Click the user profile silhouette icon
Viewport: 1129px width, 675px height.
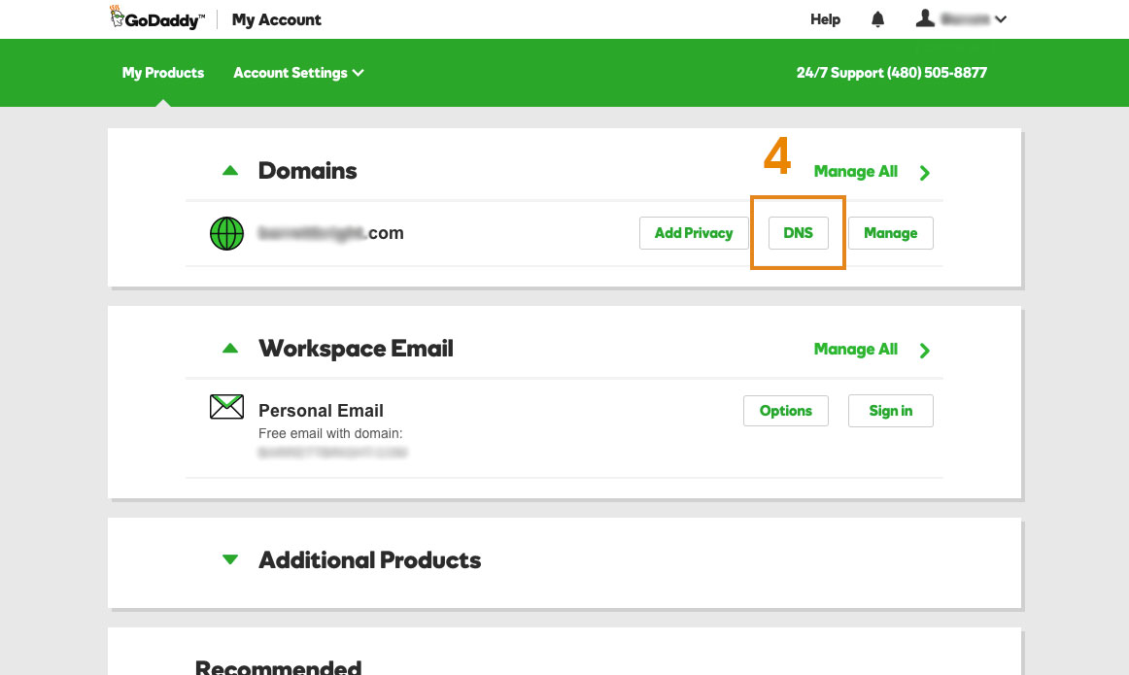point(925,18)
